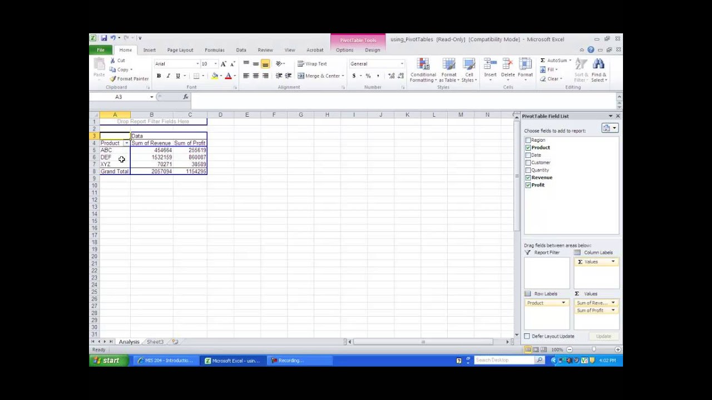The height and width of the screenshot is (400, 712).
Task: Set middle vertical alignment
Action: [x=256, y=64]
